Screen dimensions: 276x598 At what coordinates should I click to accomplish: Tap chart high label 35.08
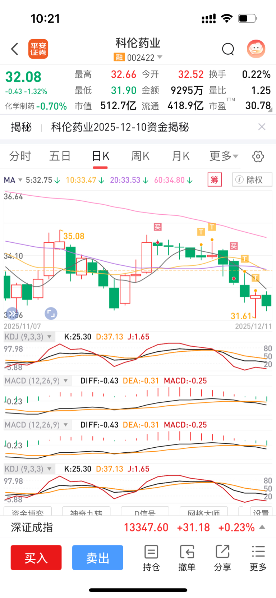[74, 236]
